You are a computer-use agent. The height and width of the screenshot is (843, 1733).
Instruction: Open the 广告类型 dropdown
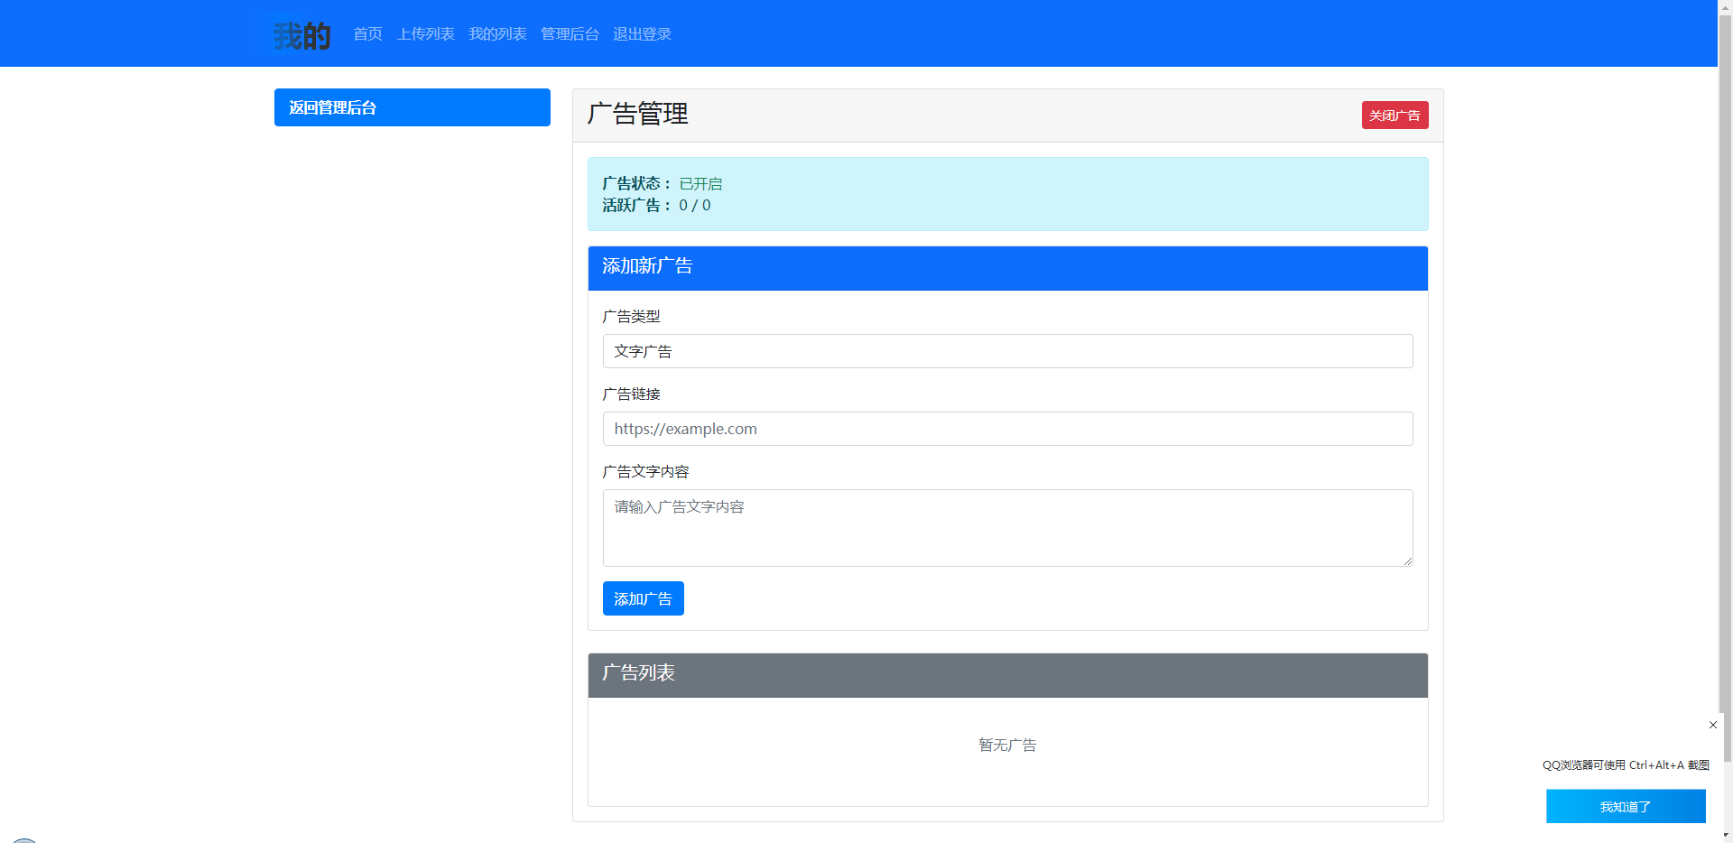pyautogui.click(x=1007, y=351)
